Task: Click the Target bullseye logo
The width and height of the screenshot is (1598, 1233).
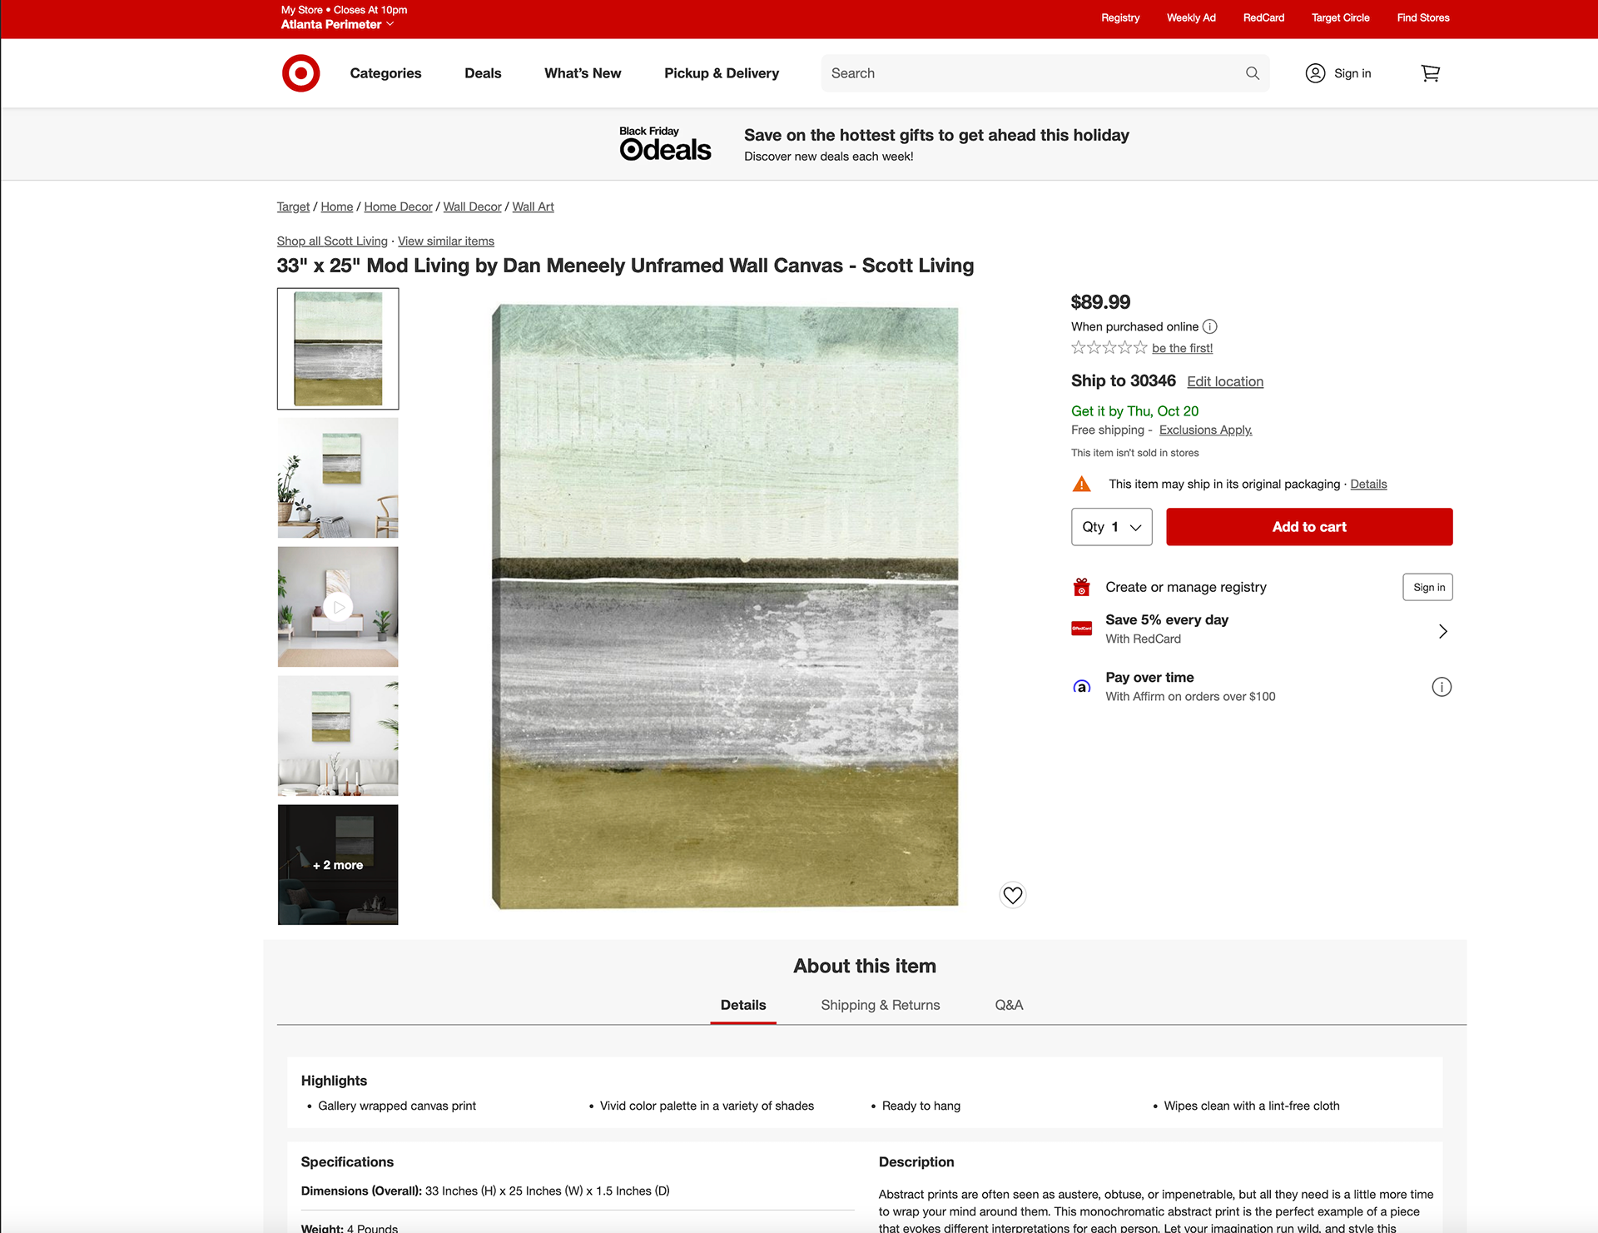Action: click(x=300, y=73)
